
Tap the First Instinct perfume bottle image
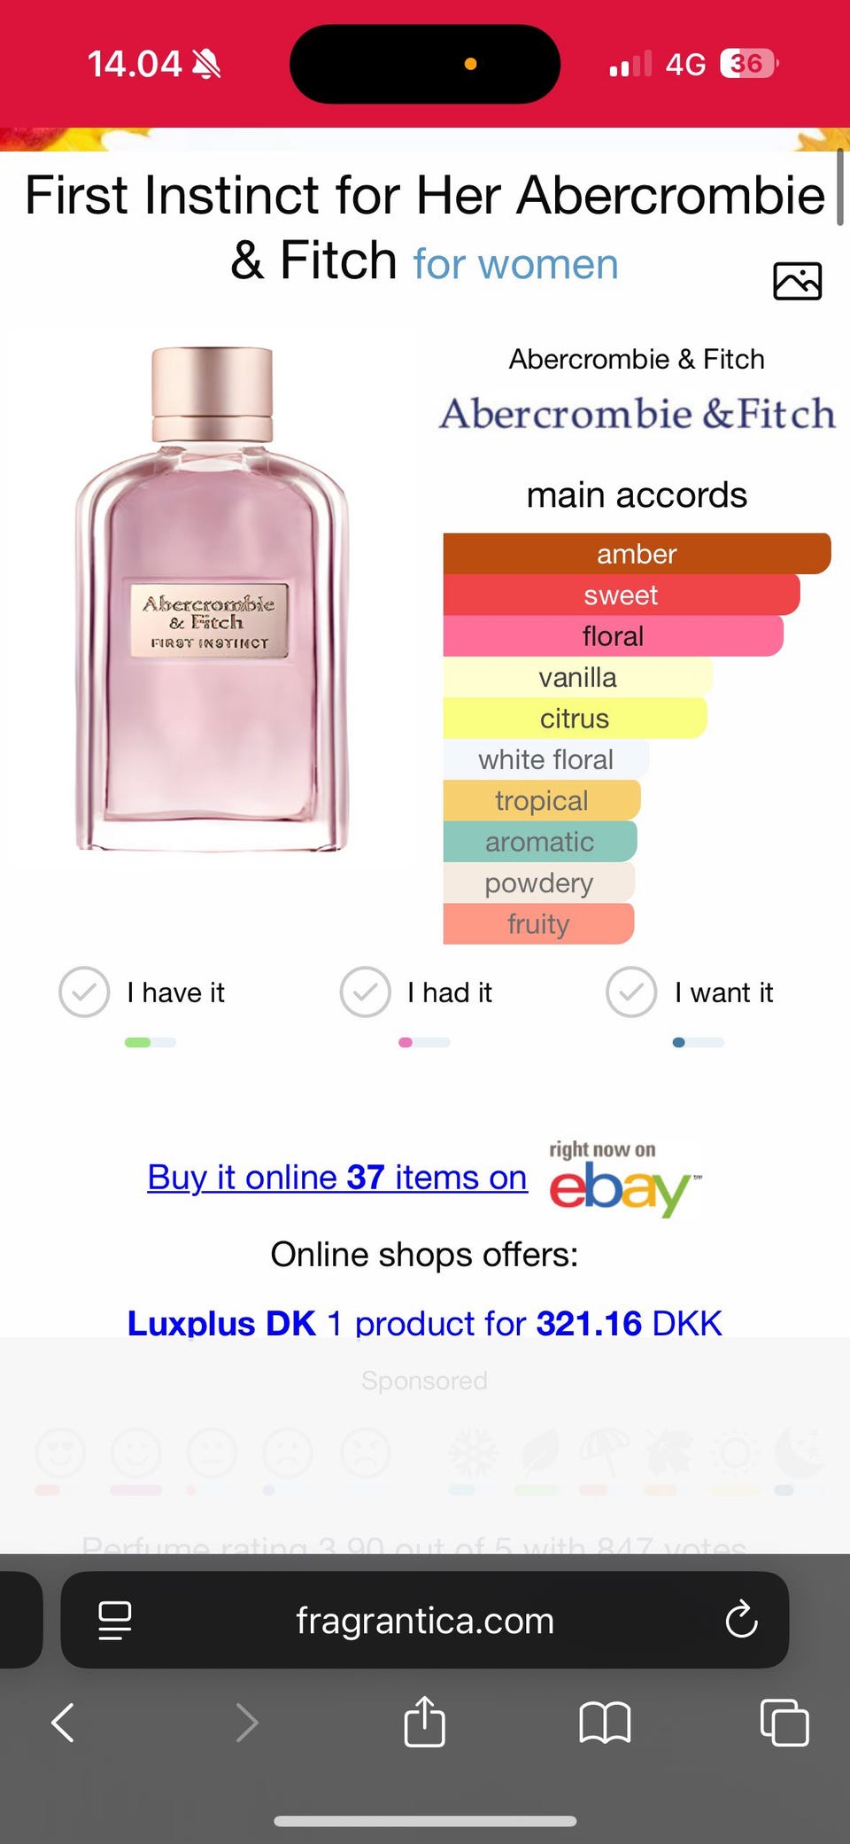pos(212,599)
